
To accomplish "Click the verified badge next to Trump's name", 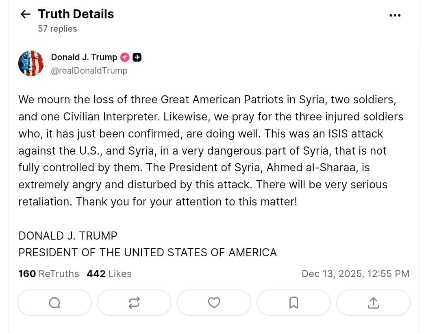I will 125,57.
